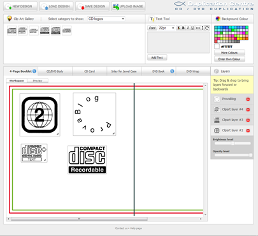Click the Clip Art Gallery lightbulb icon

tap(10, 18)
